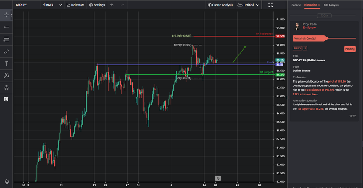Select the brush drawing tool
The image size is (363, 188).
pos(6,51)
